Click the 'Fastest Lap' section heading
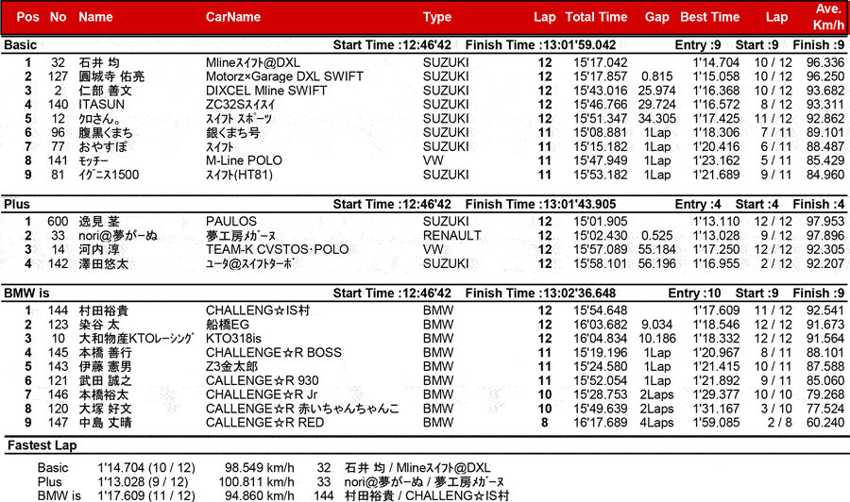This screenshot has width=850, height=502. coord(42,445)
